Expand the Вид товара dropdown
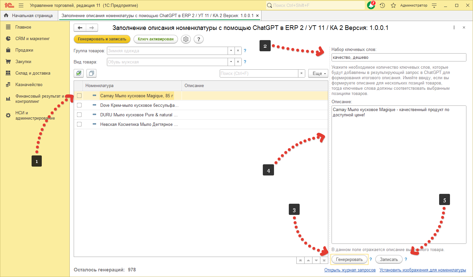 [x=231, y=62]
